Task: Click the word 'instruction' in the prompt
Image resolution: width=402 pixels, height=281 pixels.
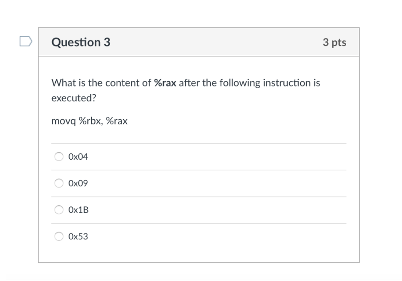Action: point(287,83)
